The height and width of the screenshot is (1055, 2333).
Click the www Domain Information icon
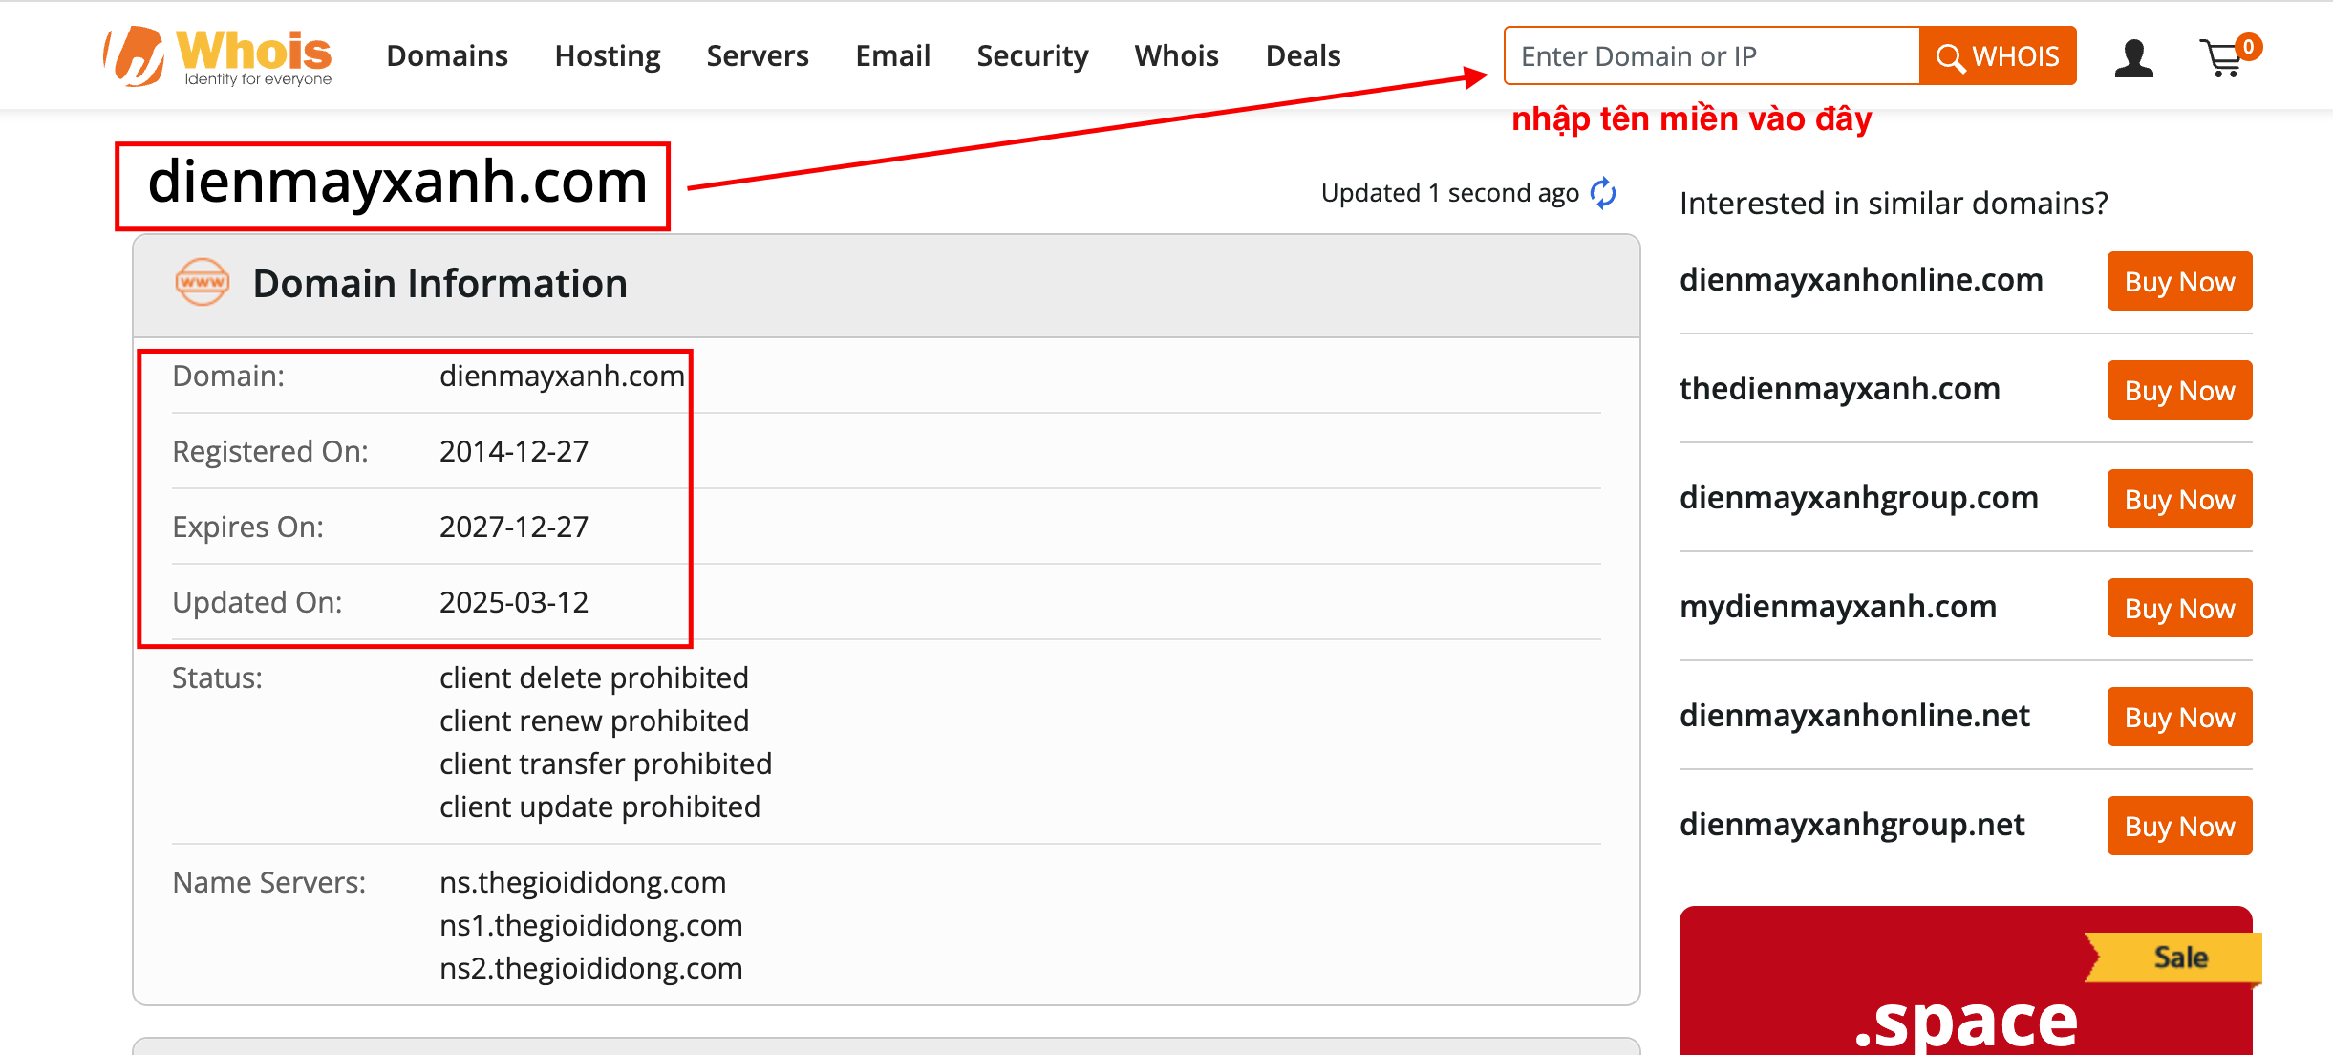pos(202,283)
